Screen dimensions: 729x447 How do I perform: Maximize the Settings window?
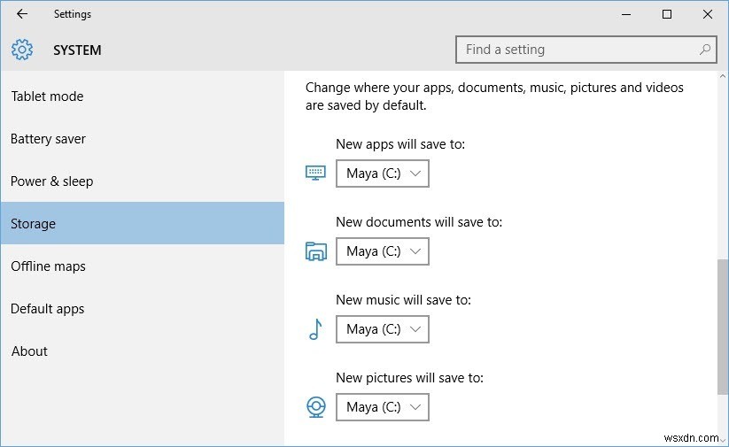[667, 14]
